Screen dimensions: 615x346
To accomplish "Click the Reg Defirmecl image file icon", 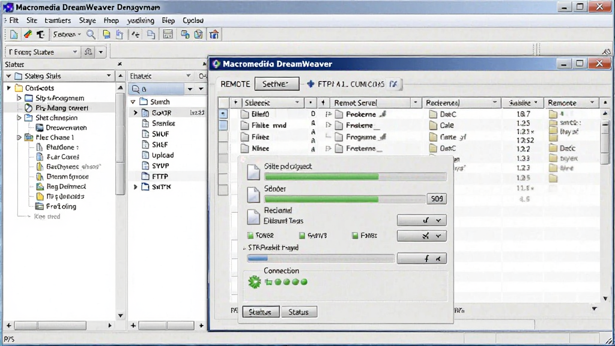I will pos(40,186).
